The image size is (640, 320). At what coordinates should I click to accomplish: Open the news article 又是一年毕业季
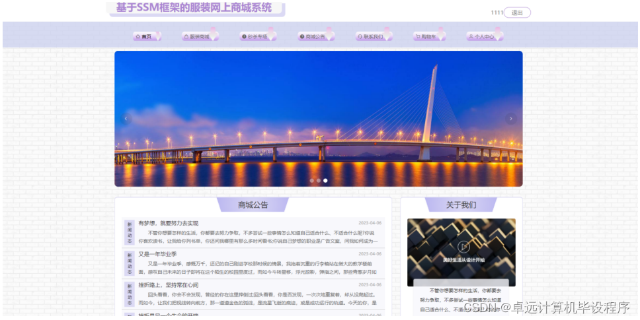157,254
